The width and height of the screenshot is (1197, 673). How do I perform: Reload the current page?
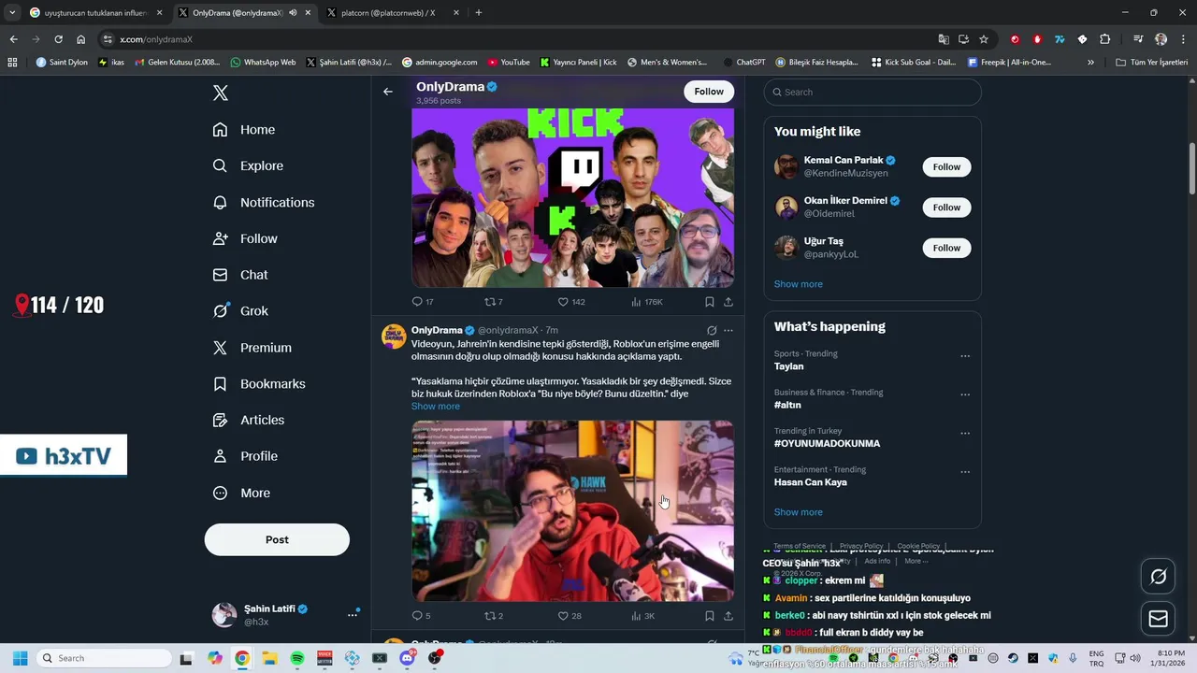58,39
